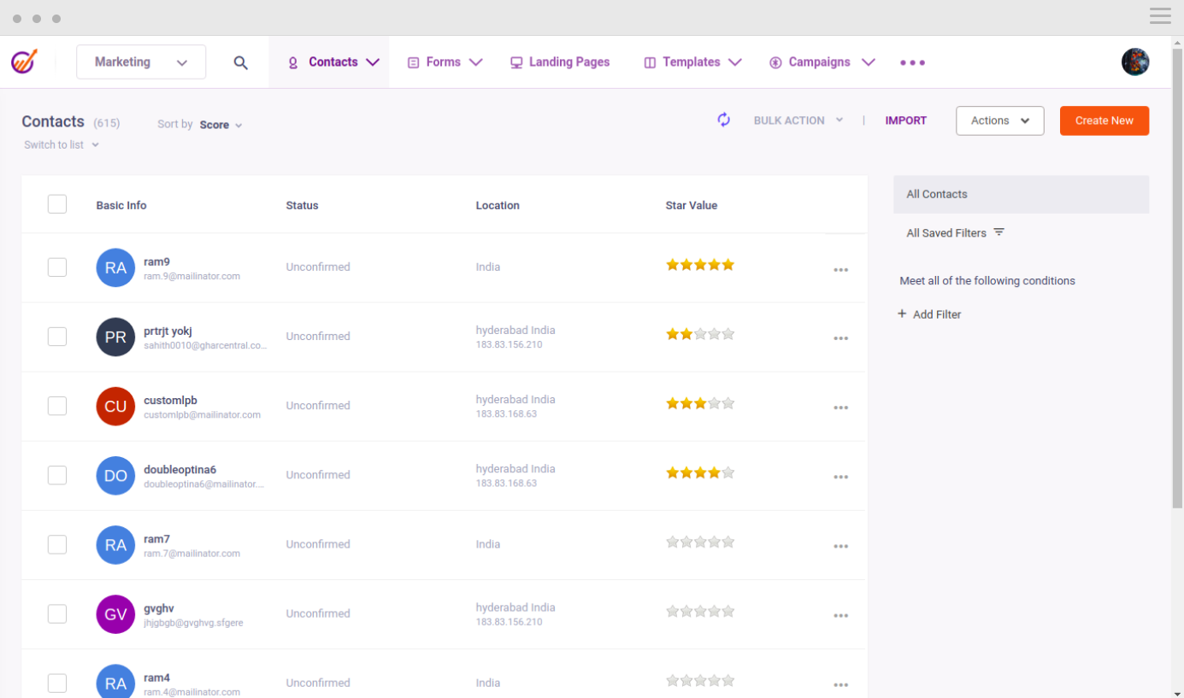Click the CU avatar of customlpb
The image size is (1184, 698).
pos(115,407)
